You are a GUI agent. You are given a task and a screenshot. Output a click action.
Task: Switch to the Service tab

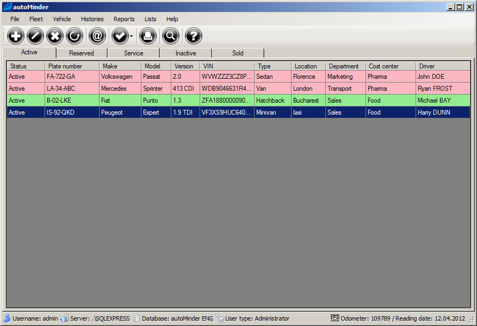[133, 53]
